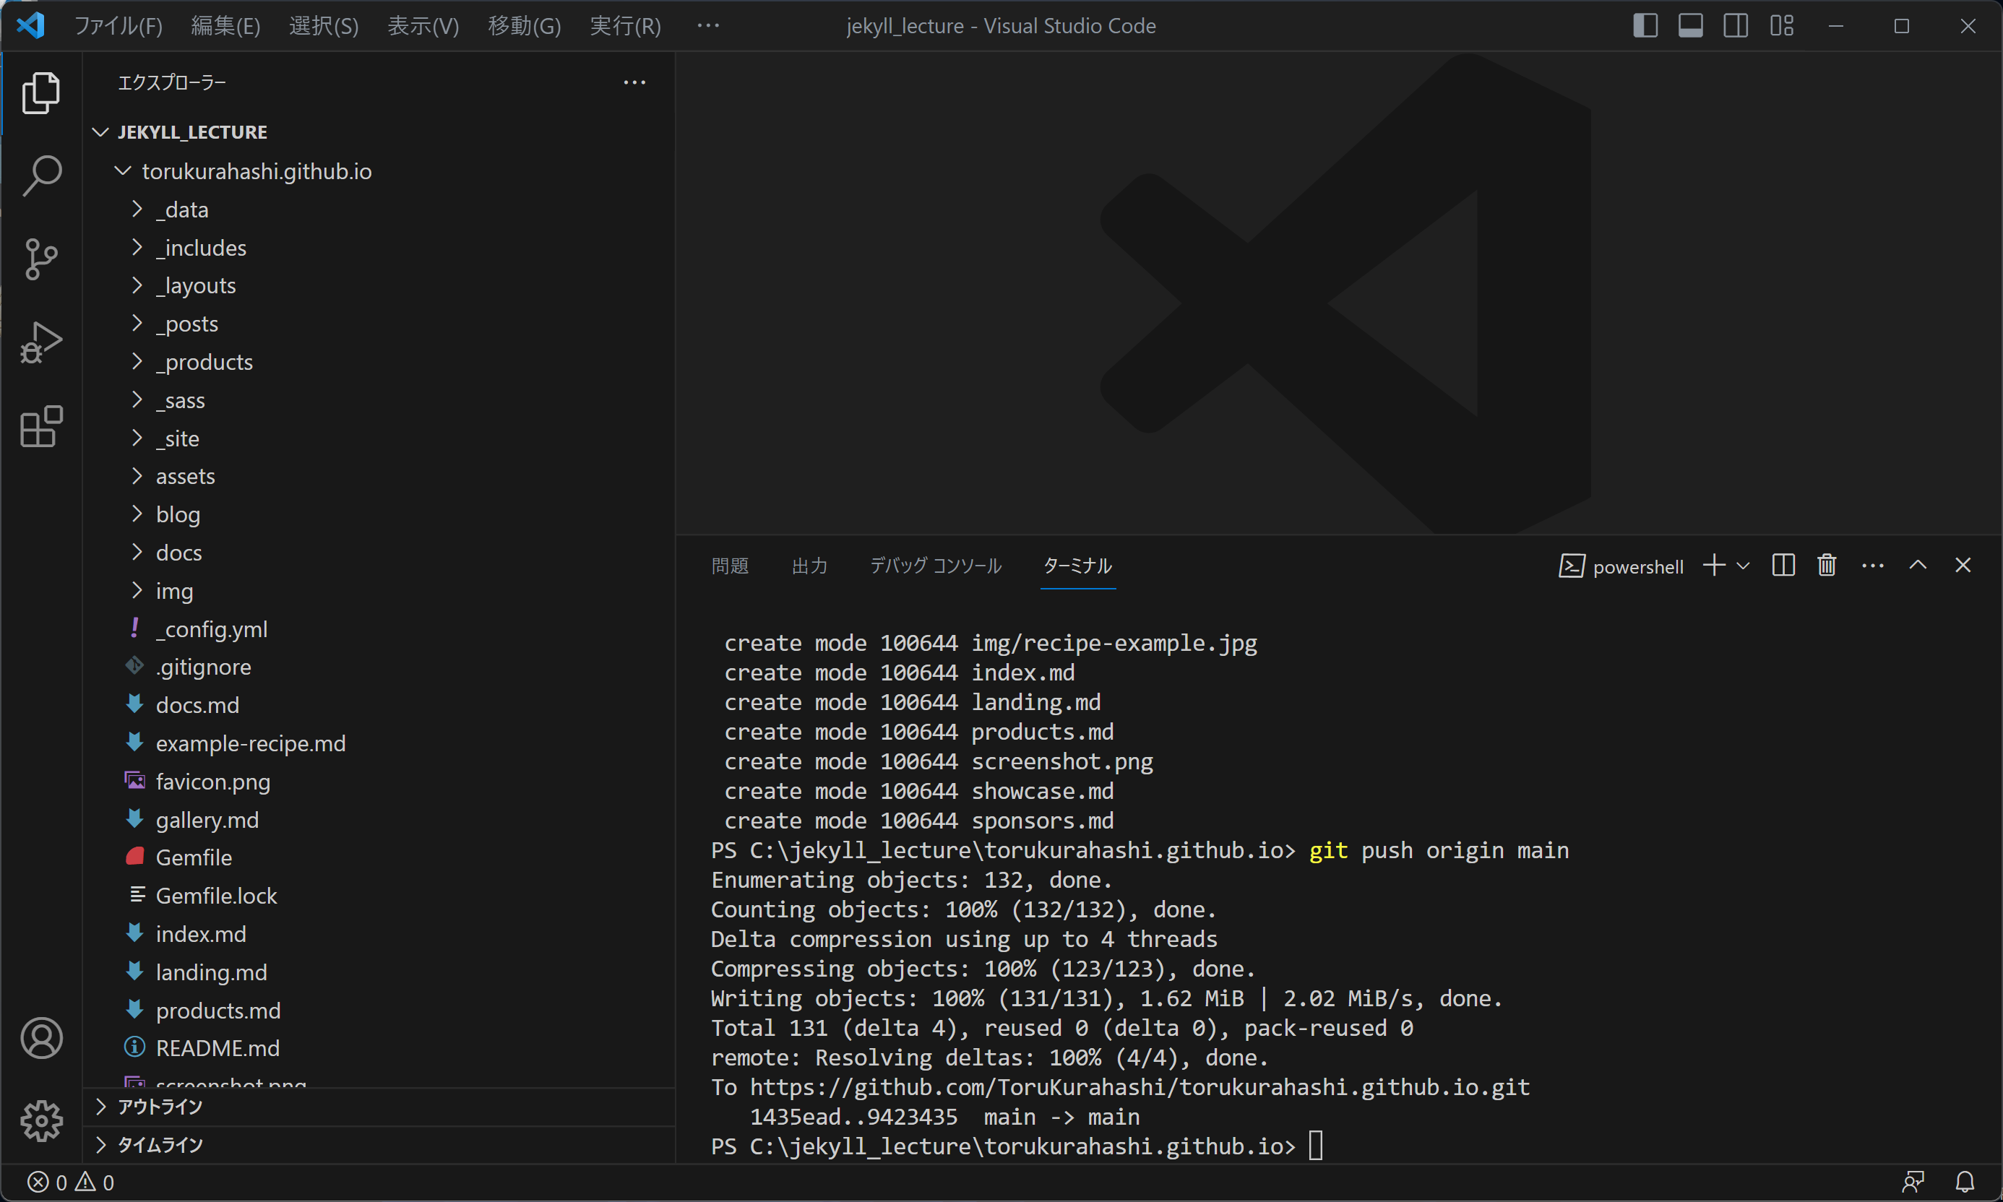Open Gemfile.lock file
Viewport: 2003px width, 1202px height.
point(379,896)
